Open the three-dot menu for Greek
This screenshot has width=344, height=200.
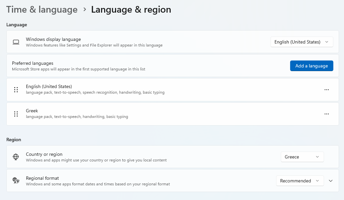326,114
